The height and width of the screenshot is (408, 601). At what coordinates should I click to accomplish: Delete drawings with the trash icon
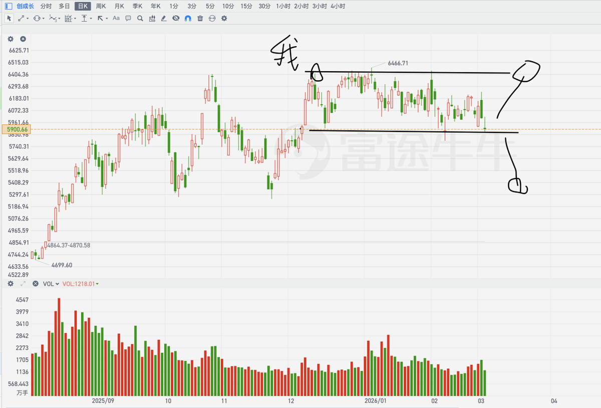click(200, 18)
